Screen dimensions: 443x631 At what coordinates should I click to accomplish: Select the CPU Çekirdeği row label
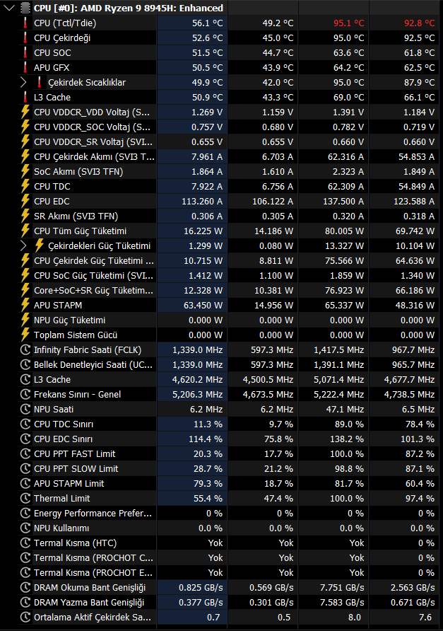(x=62, y=37)
